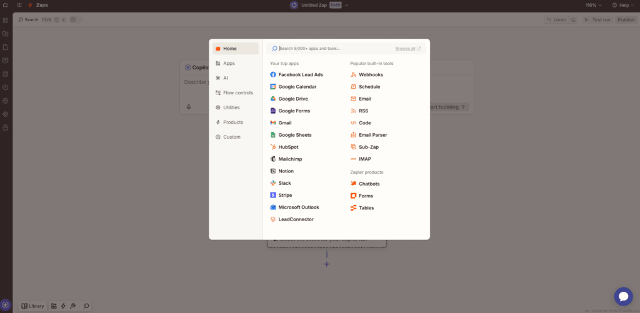Screen dimensions: 640x313
Task: Select the Webhooks built-in tool
Action: click(366, 75)
